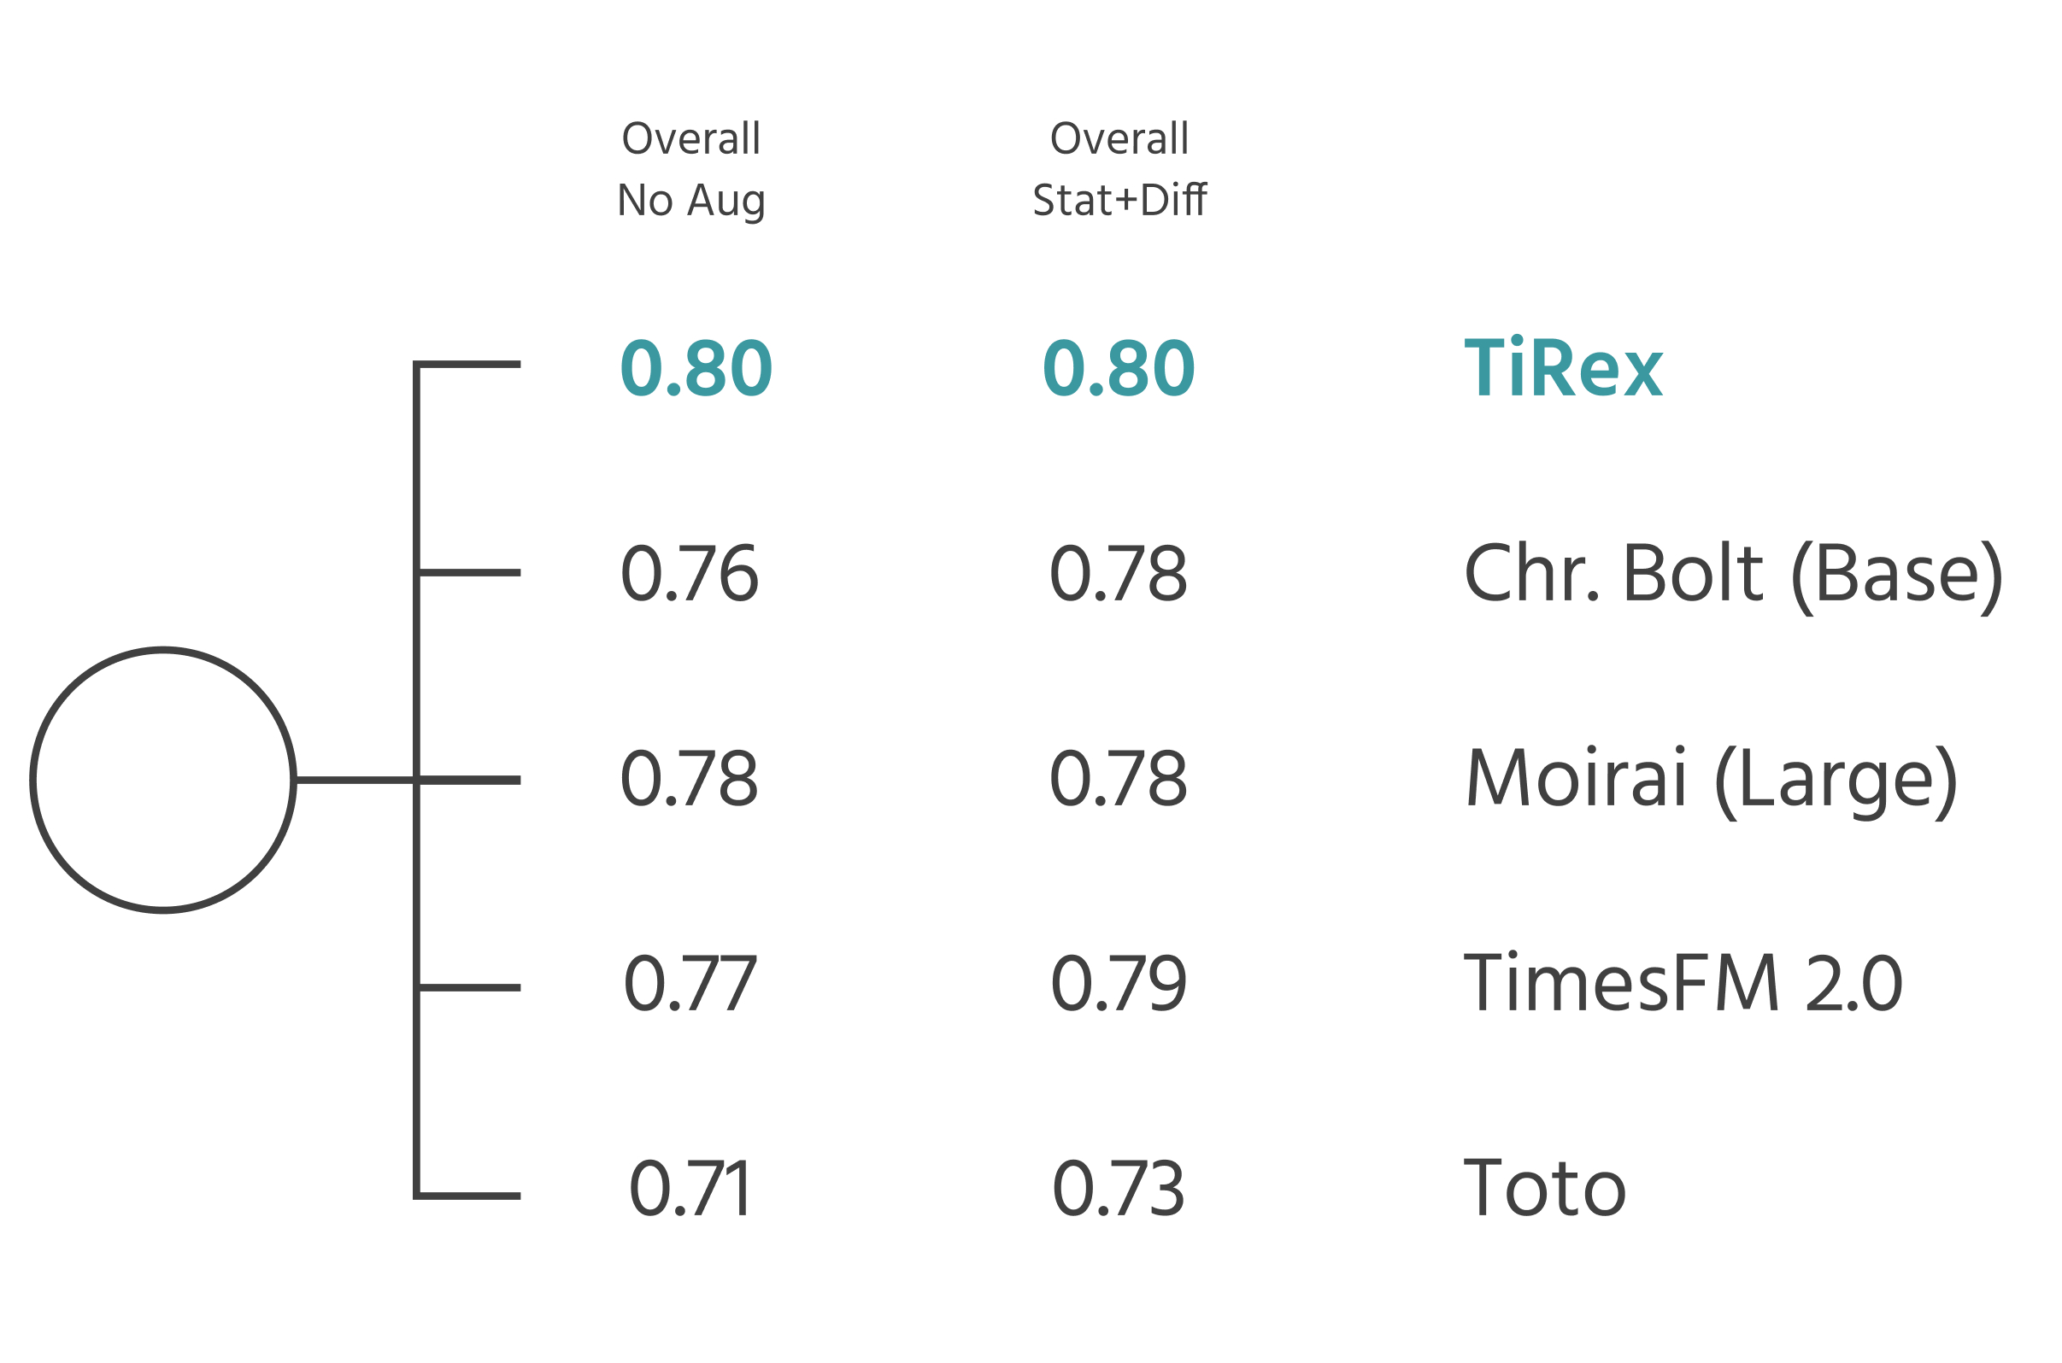Image resolution: width=2062 pixels, height=1363 pixels.
Task: Select the TimesFM 2.0 model label
Action: point(1683,984)
